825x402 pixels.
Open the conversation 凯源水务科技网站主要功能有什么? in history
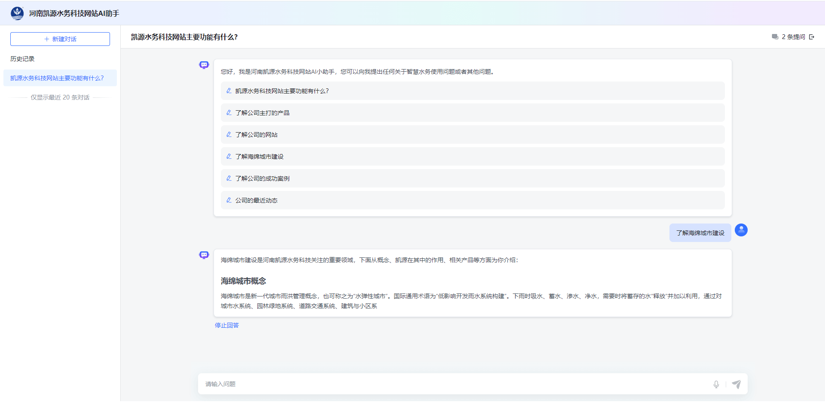pos(60,78)
